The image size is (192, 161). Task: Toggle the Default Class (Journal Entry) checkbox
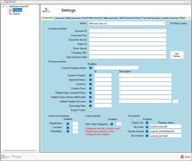click(x=91, y=93)
